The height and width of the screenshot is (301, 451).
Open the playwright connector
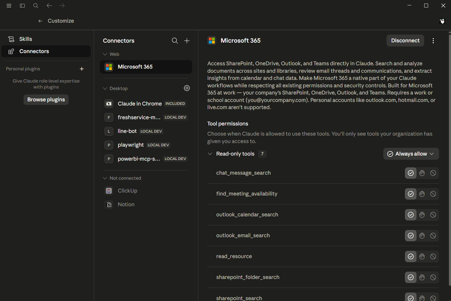point(146,145)
